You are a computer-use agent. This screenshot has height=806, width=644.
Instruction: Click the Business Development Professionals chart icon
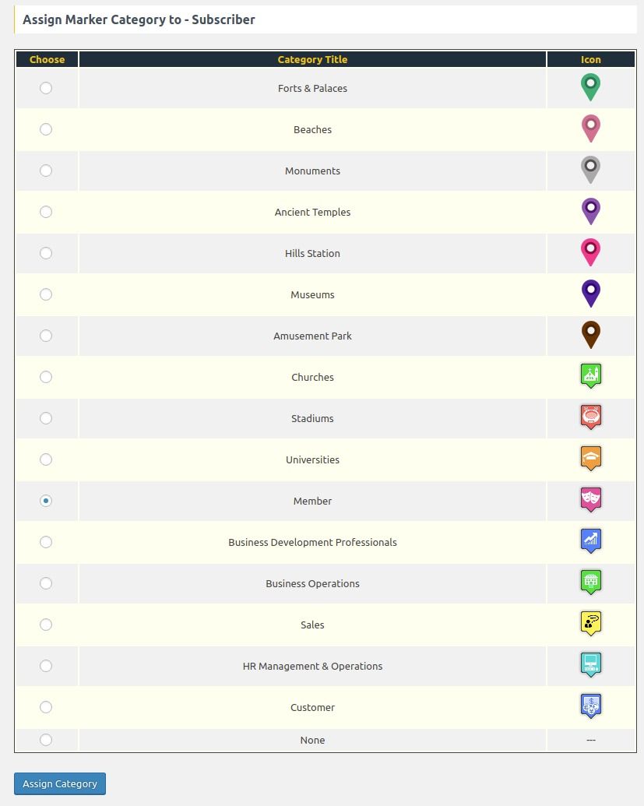click(591, 540)
